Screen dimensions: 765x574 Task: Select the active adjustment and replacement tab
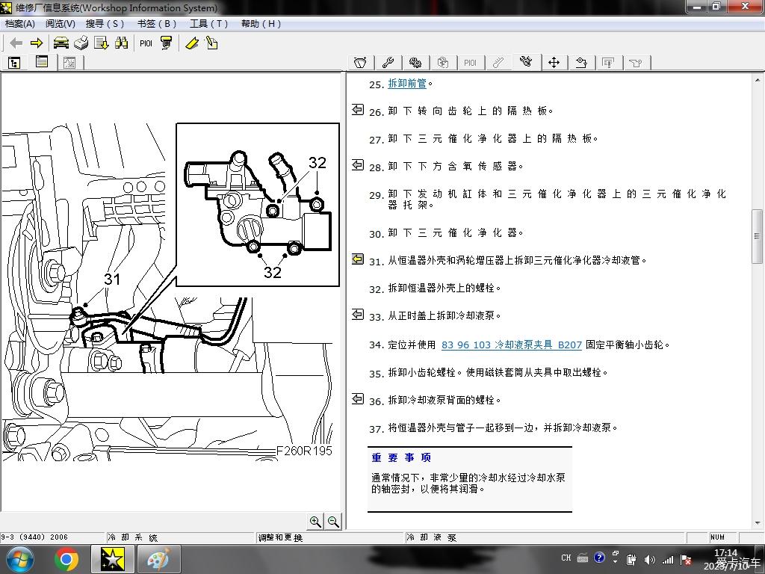pos(526,61)
